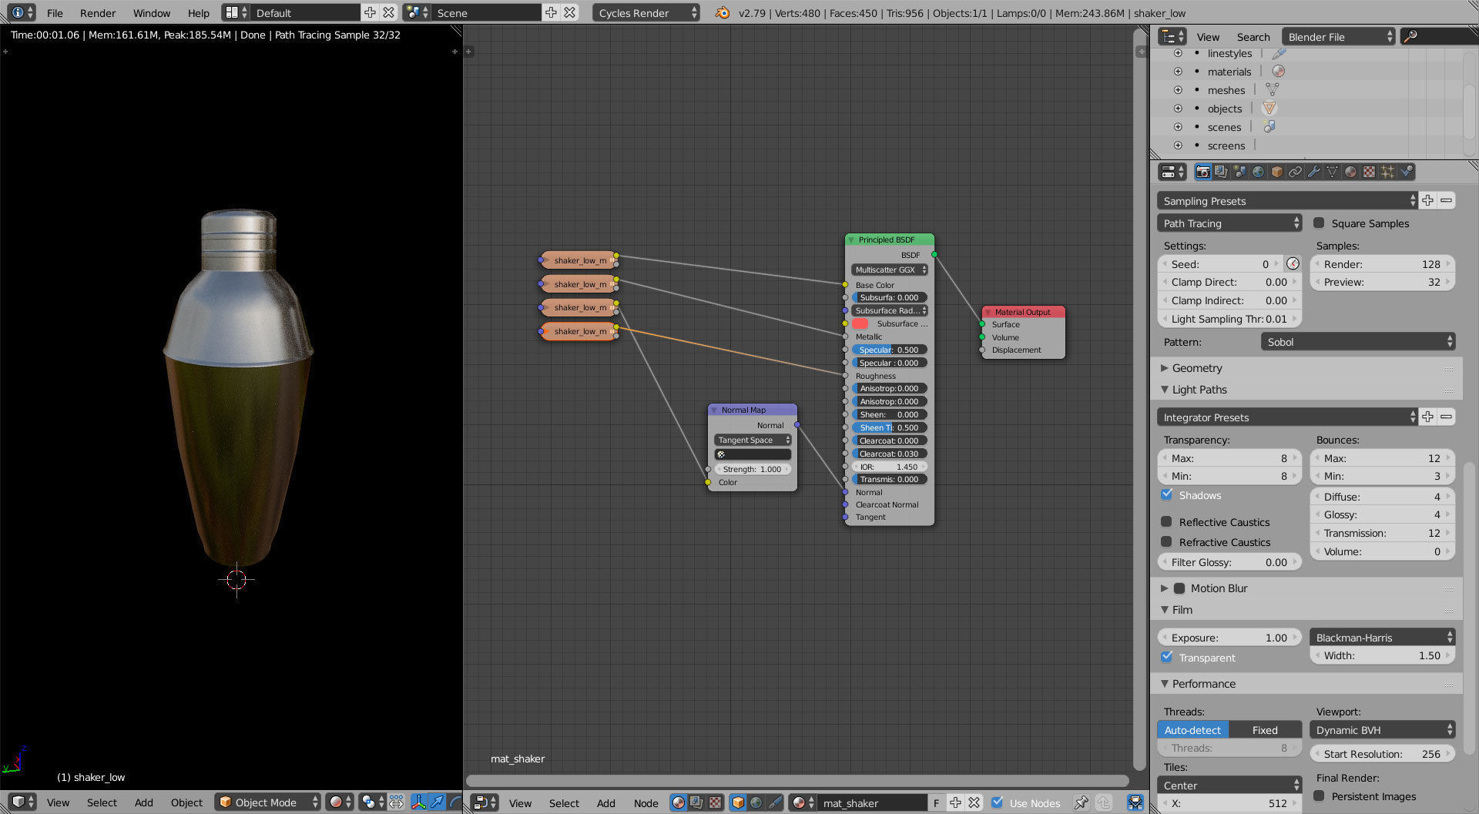The height and width of the screenshot is (814, 1479).
Task: Expand the Geometry panel
Action: pos(1165,368)
